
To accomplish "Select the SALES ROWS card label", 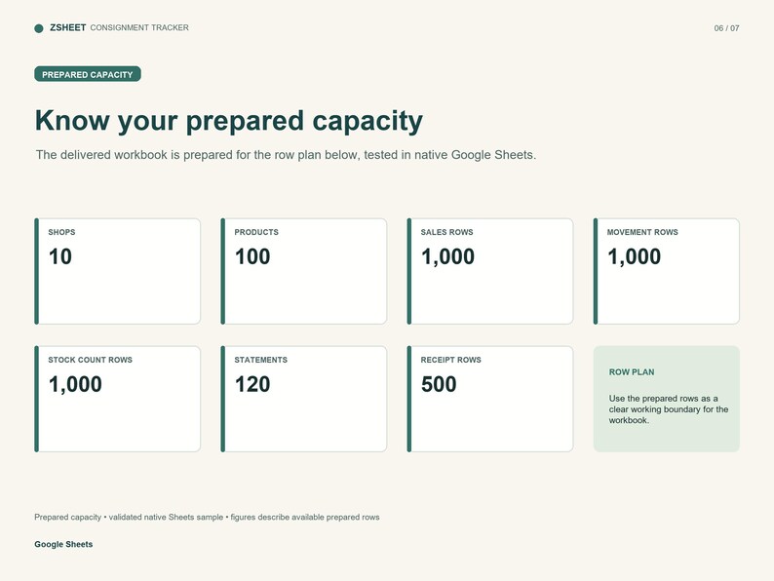I will (x=446, y=232).
